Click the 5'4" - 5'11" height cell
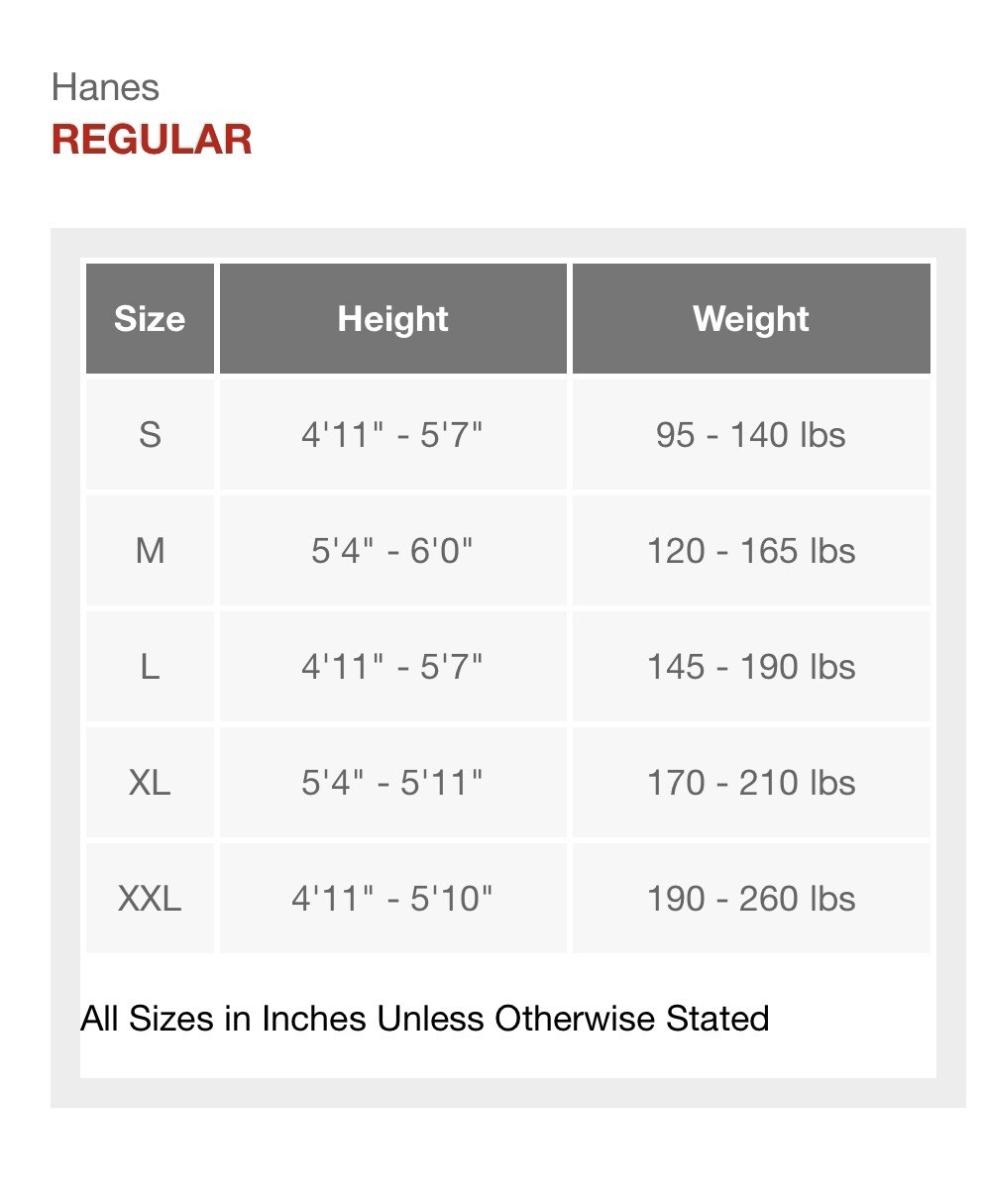The height and width of the screenshot is (1197, 985). (392, 782)
